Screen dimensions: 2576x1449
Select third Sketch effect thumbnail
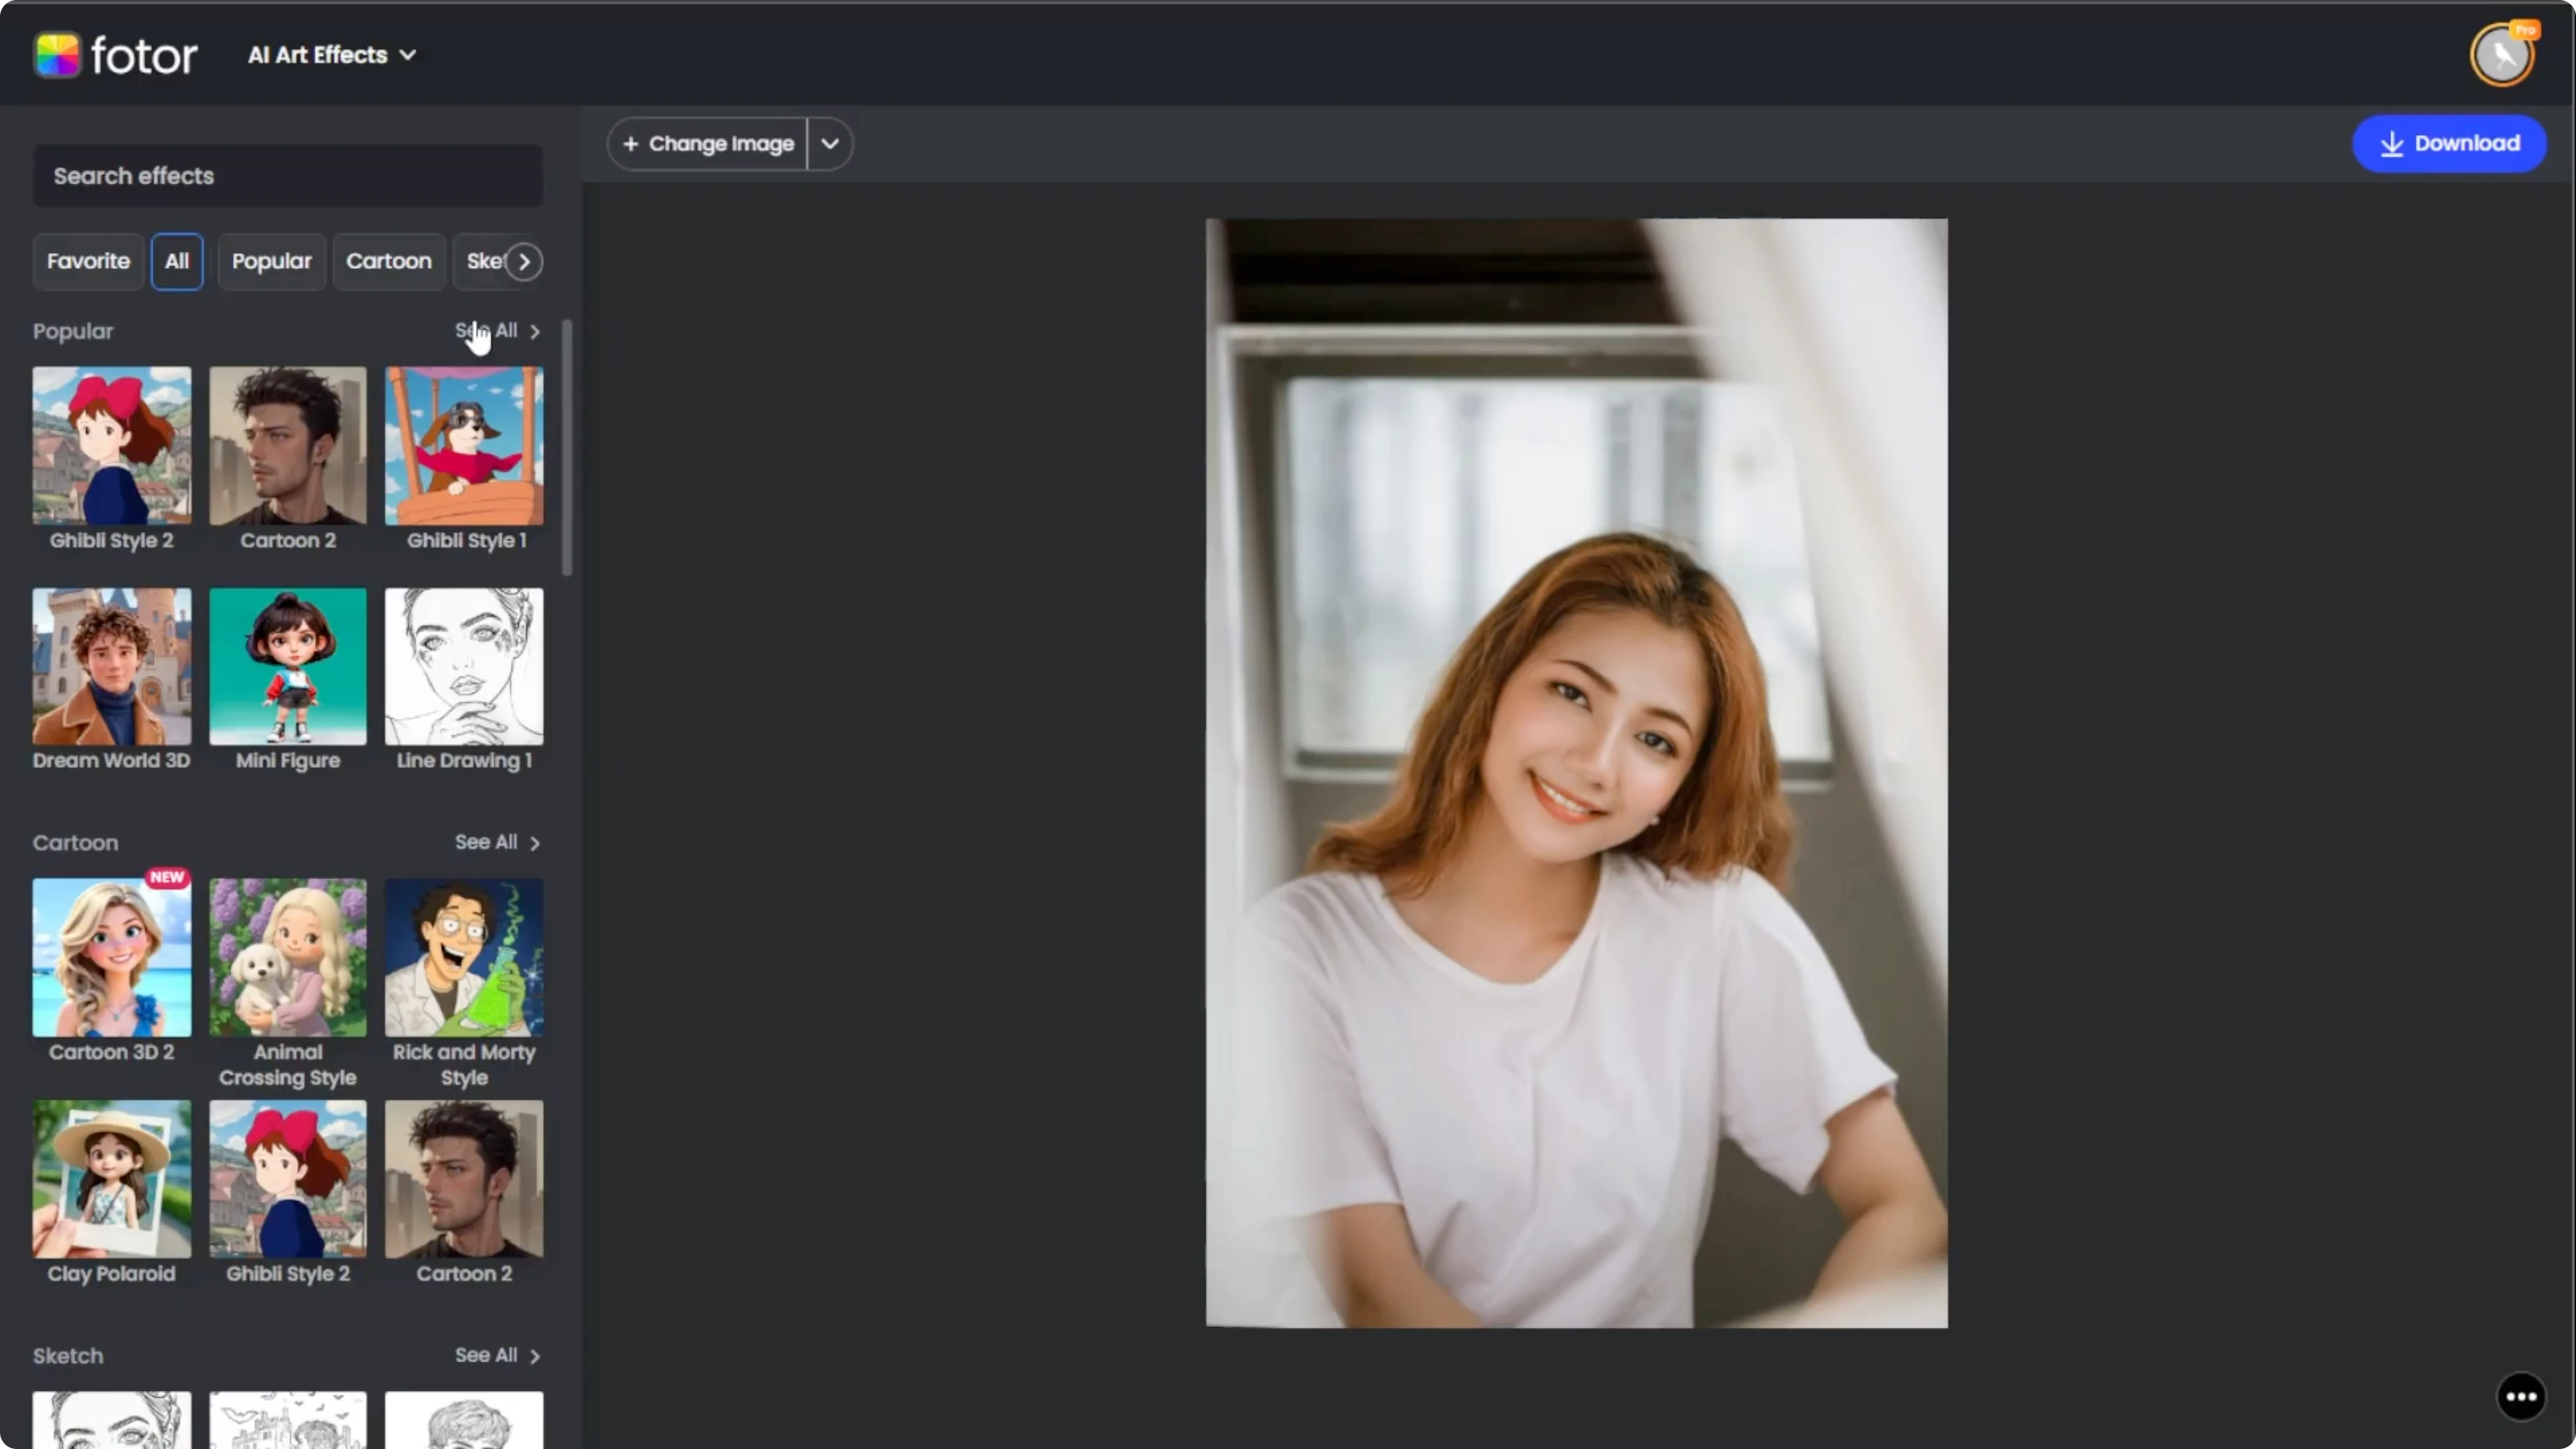pyautogui.click(x=465, y=1420)
